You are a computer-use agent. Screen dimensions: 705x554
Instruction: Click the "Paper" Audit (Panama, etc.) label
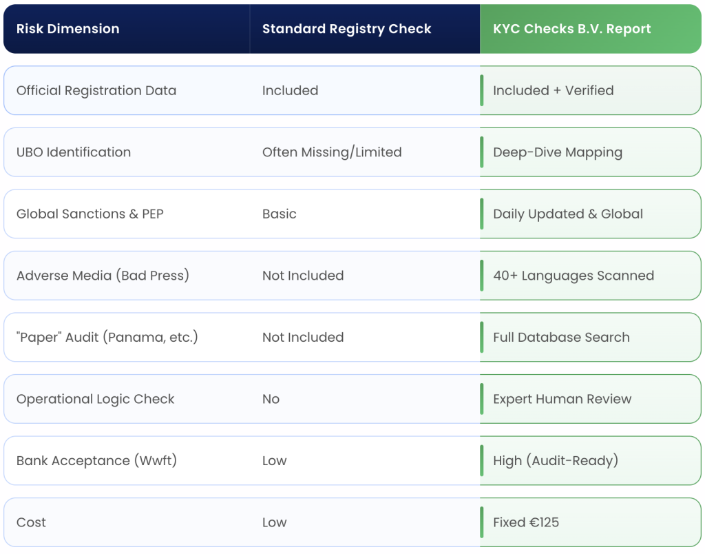tap(107, 337)
